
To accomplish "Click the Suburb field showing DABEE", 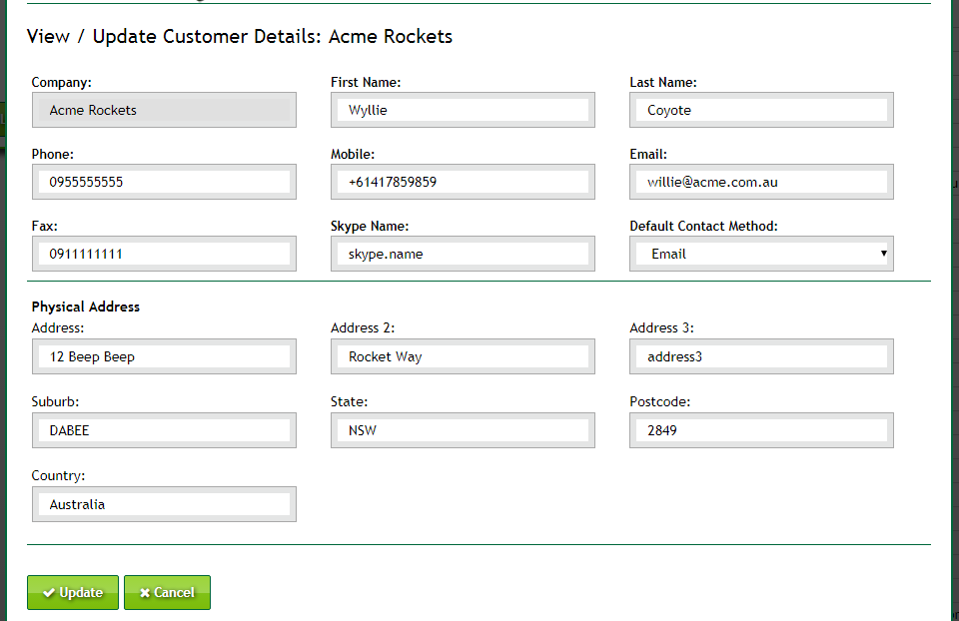I will point(164,430).
